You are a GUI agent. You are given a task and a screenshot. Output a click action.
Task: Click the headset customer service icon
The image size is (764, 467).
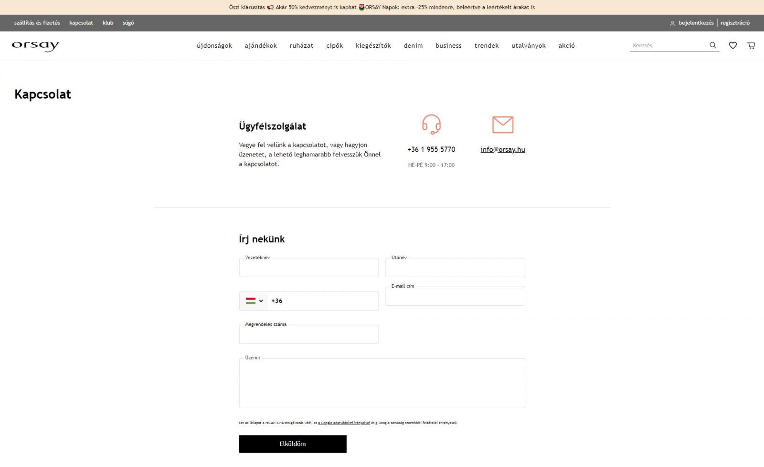pyautogui.click(x=431, y=125)
